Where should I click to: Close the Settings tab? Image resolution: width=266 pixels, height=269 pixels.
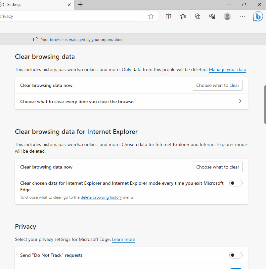pyautogui.click(x=69, y=5)
